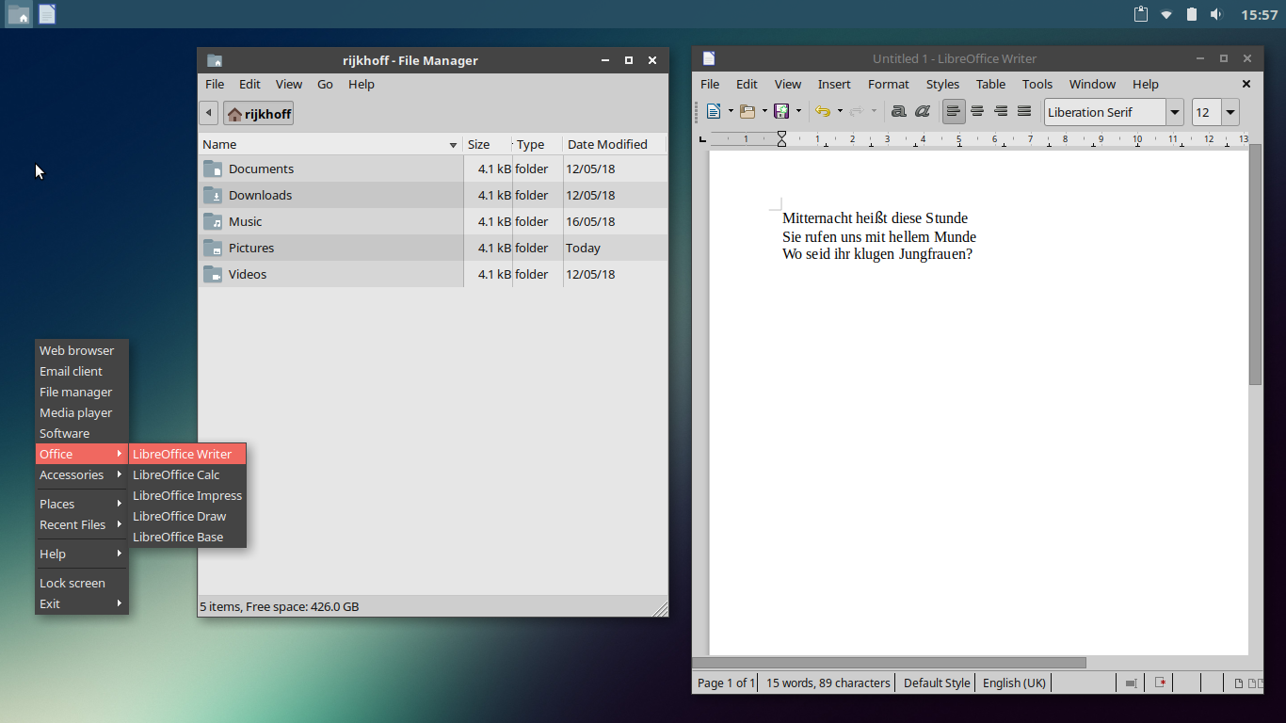The width and height of the screenshot is (1286, 723).
Task: Select single-page view icon in Writer status bar
Action: click(x=1239, y=683)
